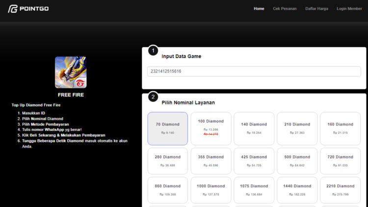Viewport: 368px width, 207px height.
Task: Click the Free Fire game thumbnail
Action: coord(71,72)
